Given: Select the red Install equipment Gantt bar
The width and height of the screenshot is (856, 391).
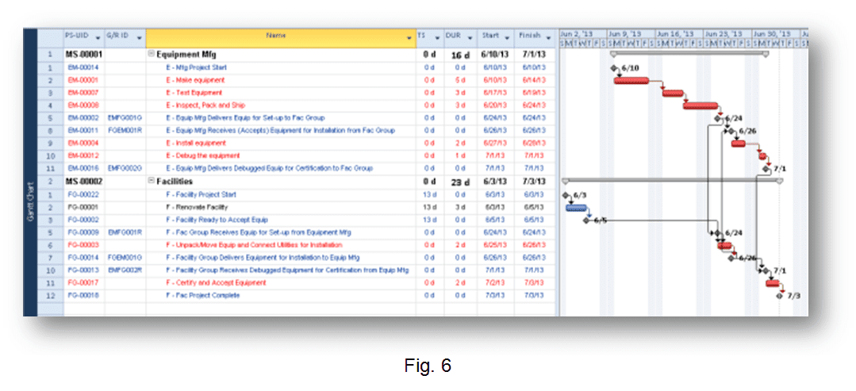Looking at the screenshot, I should 738,144.
